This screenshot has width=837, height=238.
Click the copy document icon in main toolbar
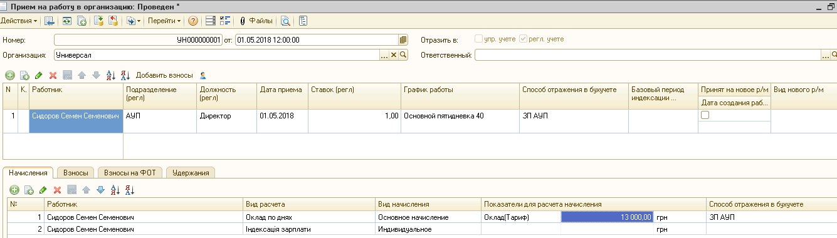click(82, 21)
